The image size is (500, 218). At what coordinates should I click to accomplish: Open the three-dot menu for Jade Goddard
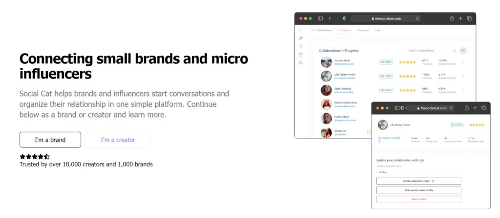(463, 90)
